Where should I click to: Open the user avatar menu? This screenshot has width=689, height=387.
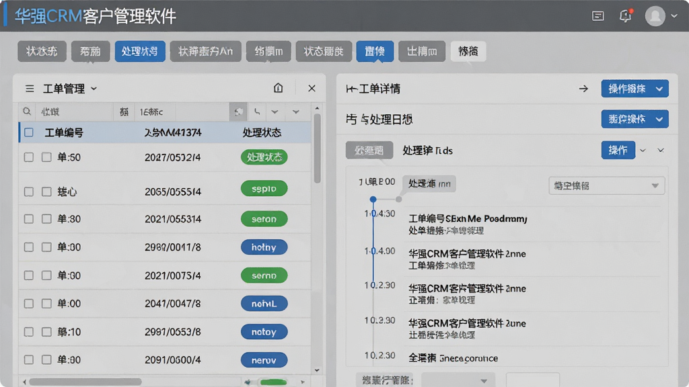[655, 16]
